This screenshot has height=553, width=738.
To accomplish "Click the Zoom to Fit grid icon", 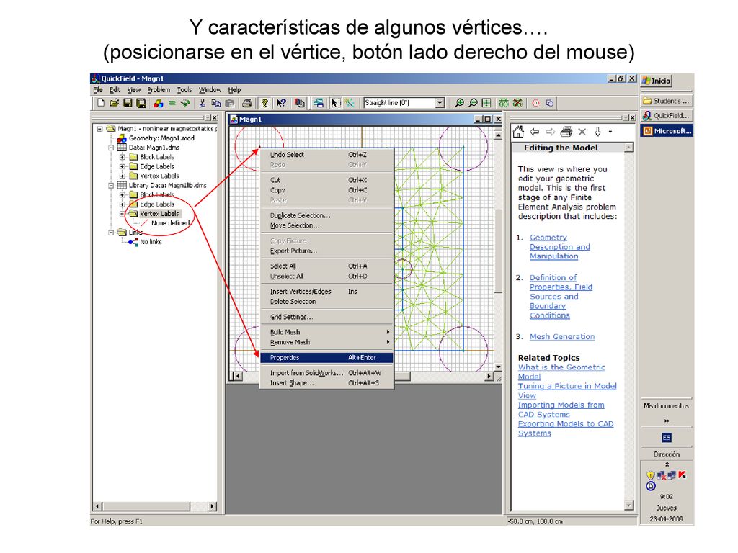I will pyautogui.click(x=486, y=103).
